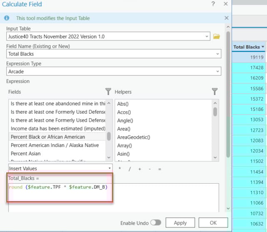This screenshot has width=267, height=232.
Task: Open the Field Name dropdown
Action: coord(217,54)
